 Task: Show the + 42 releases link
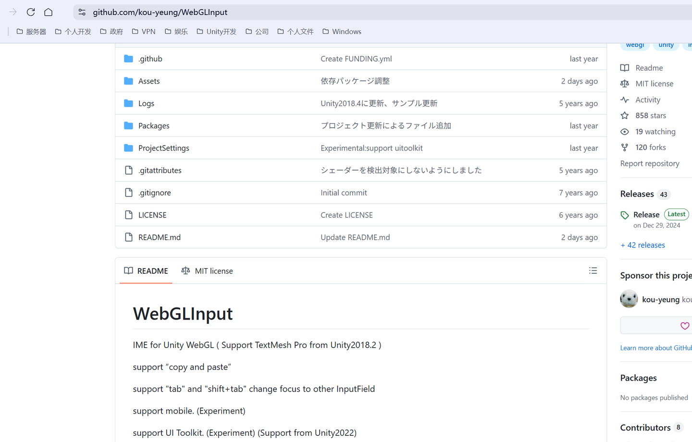(643, 245)
